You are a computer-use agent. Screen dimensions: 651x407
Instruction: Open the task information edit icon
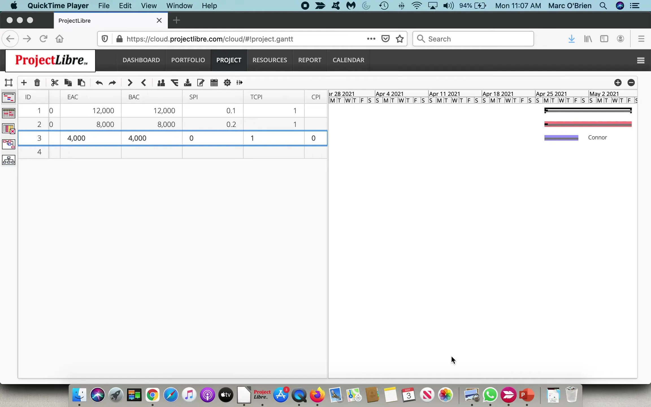201,83
